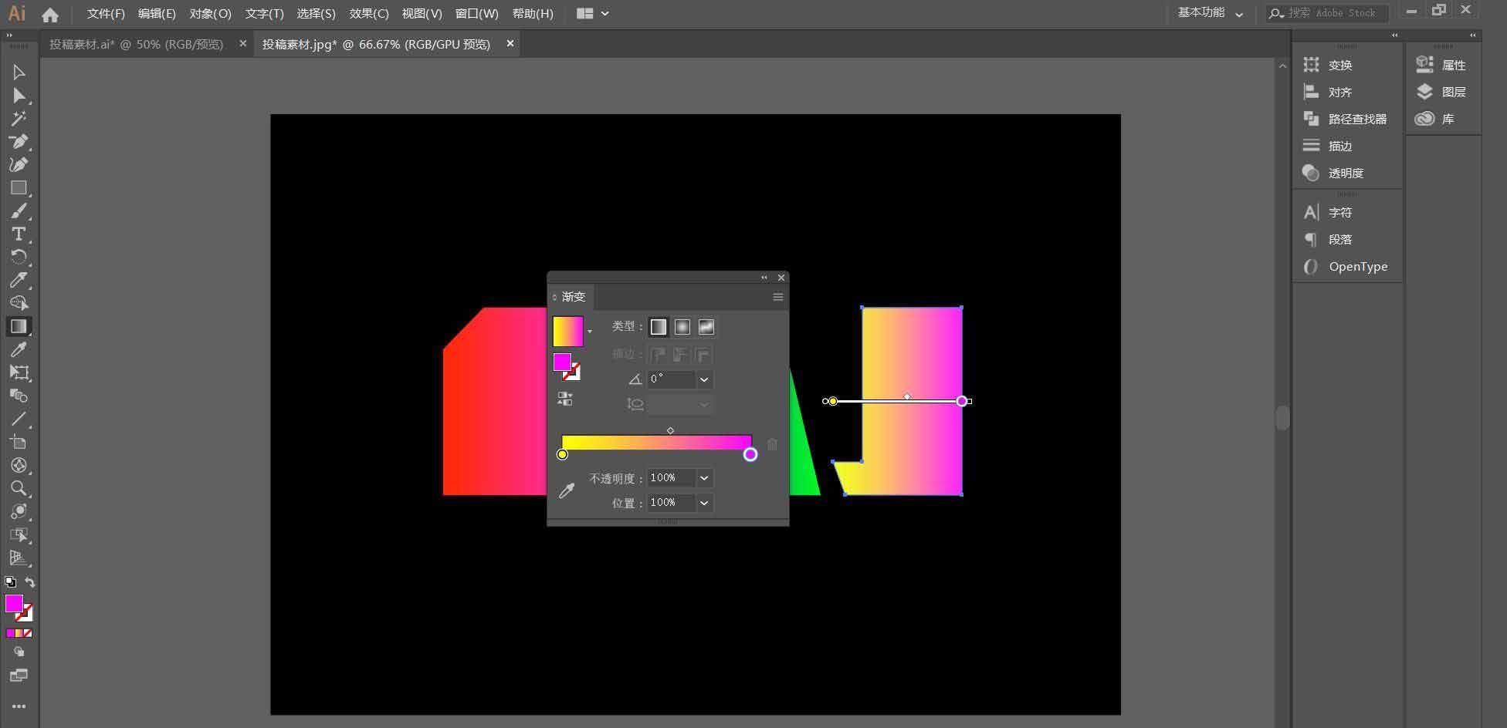Click the Adobe Stock search field
Screen dimensions: 1507x728
[x=1328, y=13]
